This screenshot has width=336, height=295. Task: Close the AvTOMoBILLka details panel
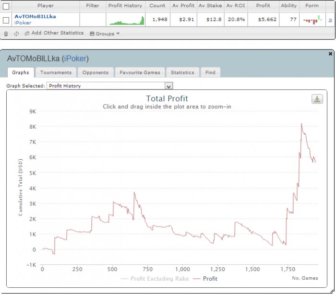pyautogui.click(x=330, y=54)
